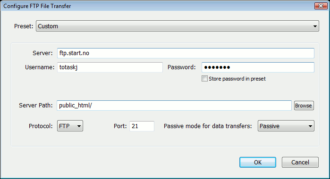Dismiss dialog with the Cancel button

pyautogui.click(x=300, y=162)
